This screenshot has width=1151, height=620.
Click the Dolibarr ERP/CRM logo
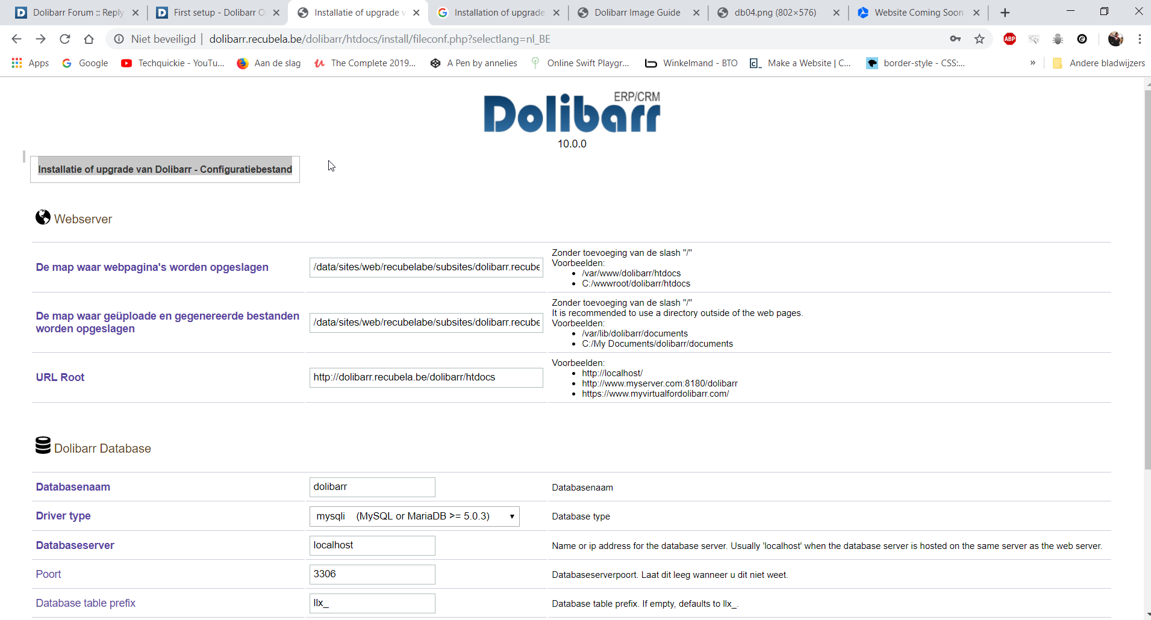(x=572, y=113)
